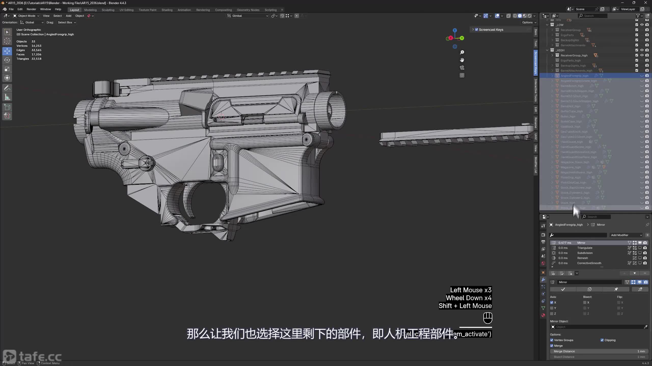Screen dimensions: 652x366
Task: Click the outliner Search field
Action: click(x=593, y=16)
